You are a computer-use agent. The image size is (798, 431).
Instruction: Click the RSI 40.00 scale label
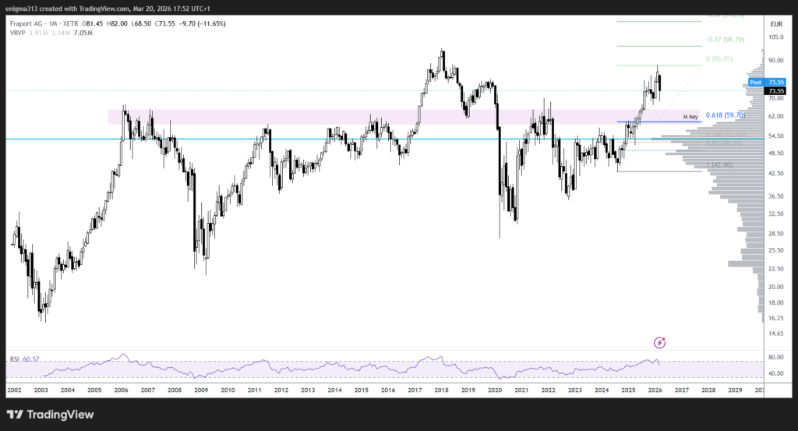(775, 373)
